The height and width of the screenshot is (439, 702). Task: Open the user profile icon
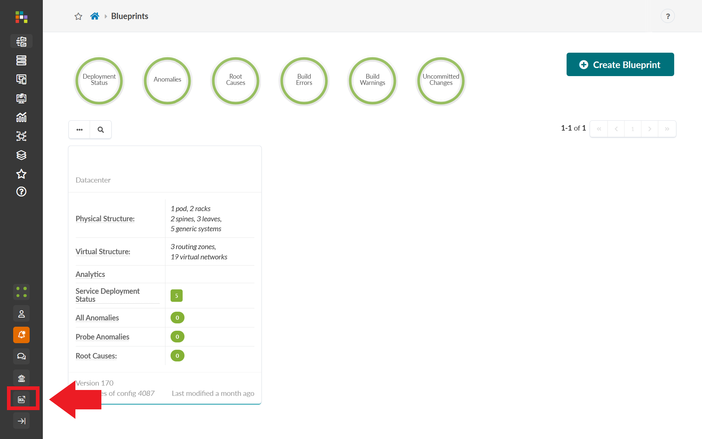click(21, 314)
